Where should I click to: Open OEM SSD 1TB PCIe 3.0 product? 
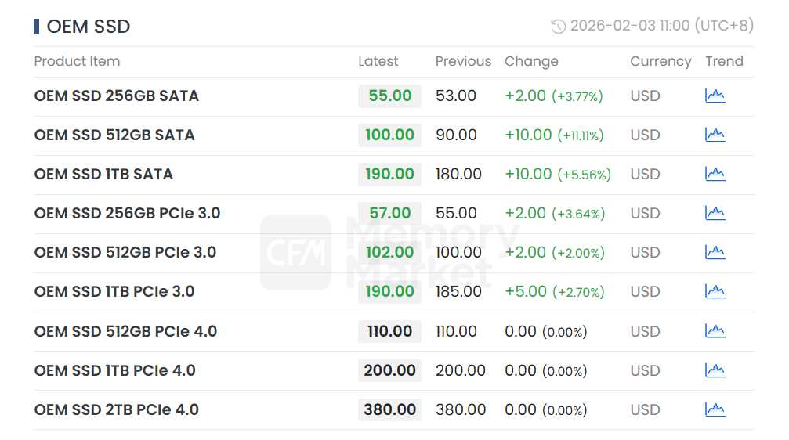click(114, 291)
